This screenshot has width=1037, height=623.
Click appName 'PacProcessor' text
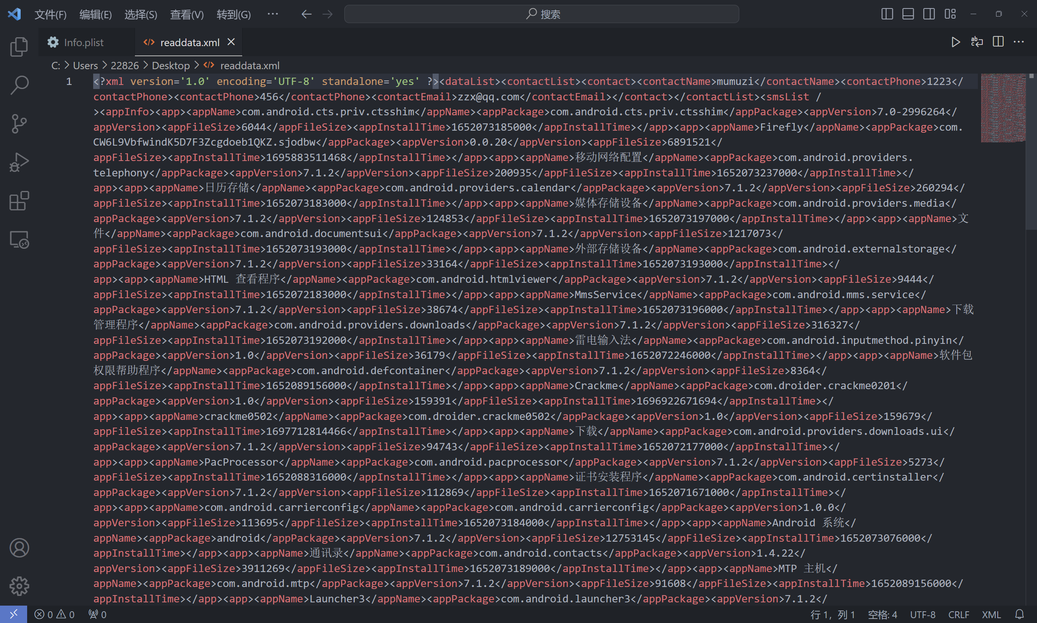pyautogui.click(x=241, y=462)
